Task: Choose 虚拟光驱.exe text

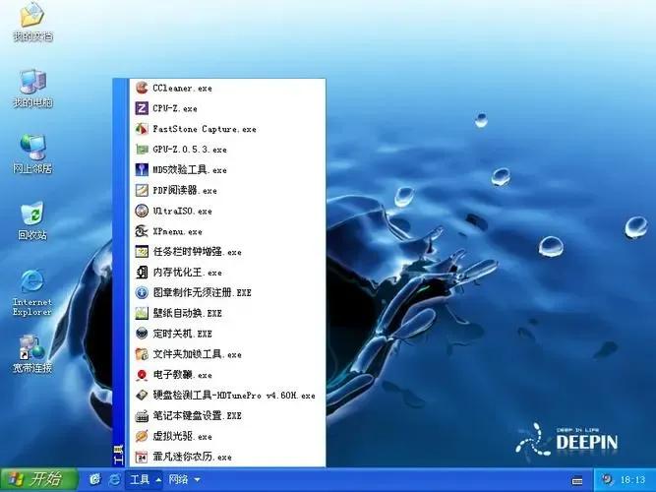Action: pos(182,436)
